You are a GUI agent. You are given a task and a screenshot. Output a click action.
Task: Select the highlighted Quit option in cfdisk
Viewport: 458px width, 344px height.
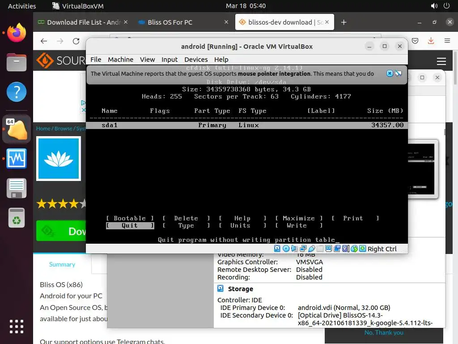coord(130,226)
